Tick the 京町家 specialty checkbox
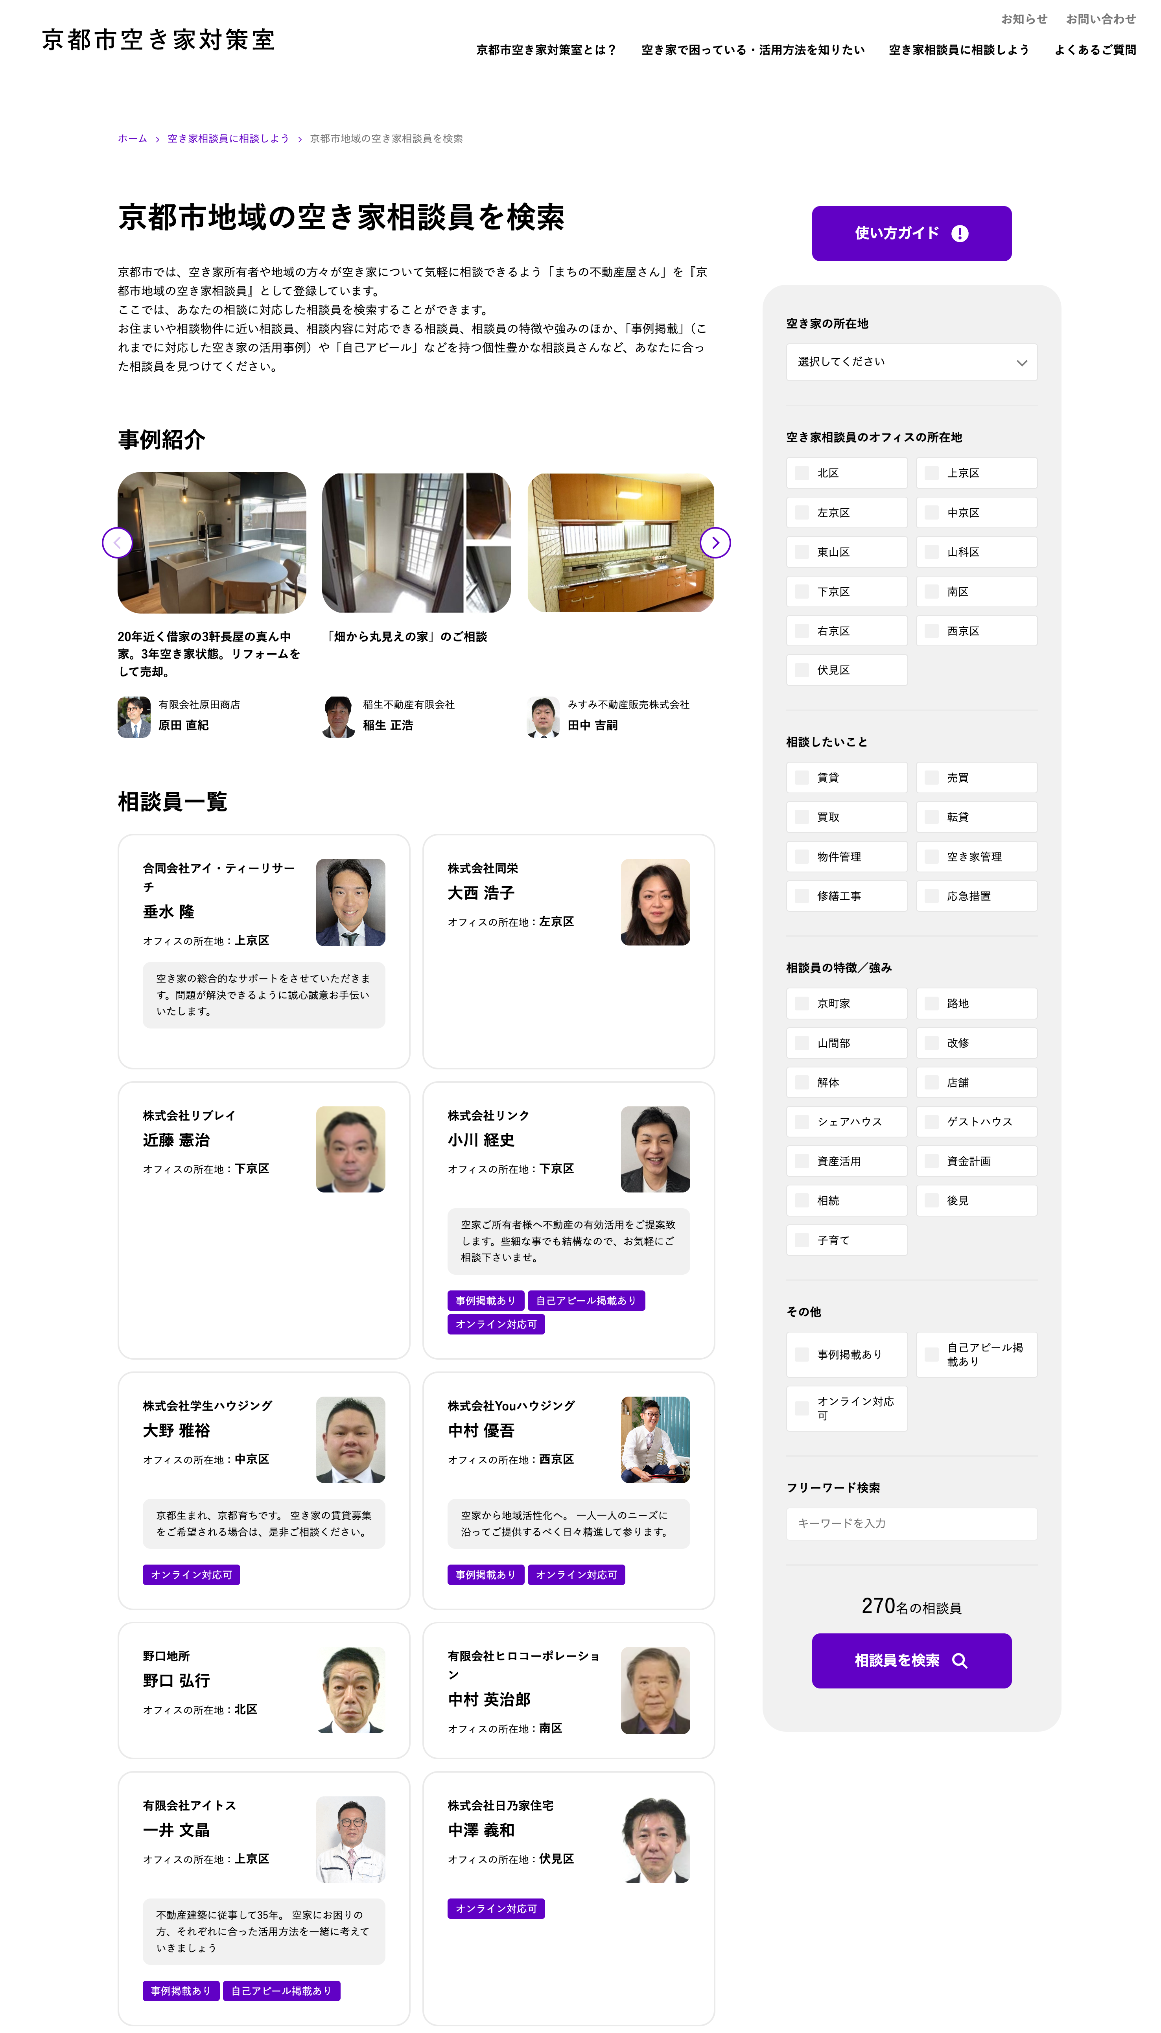Image resolution: width=1161 pixels, height=2033 pixels. pos(802,1003)
